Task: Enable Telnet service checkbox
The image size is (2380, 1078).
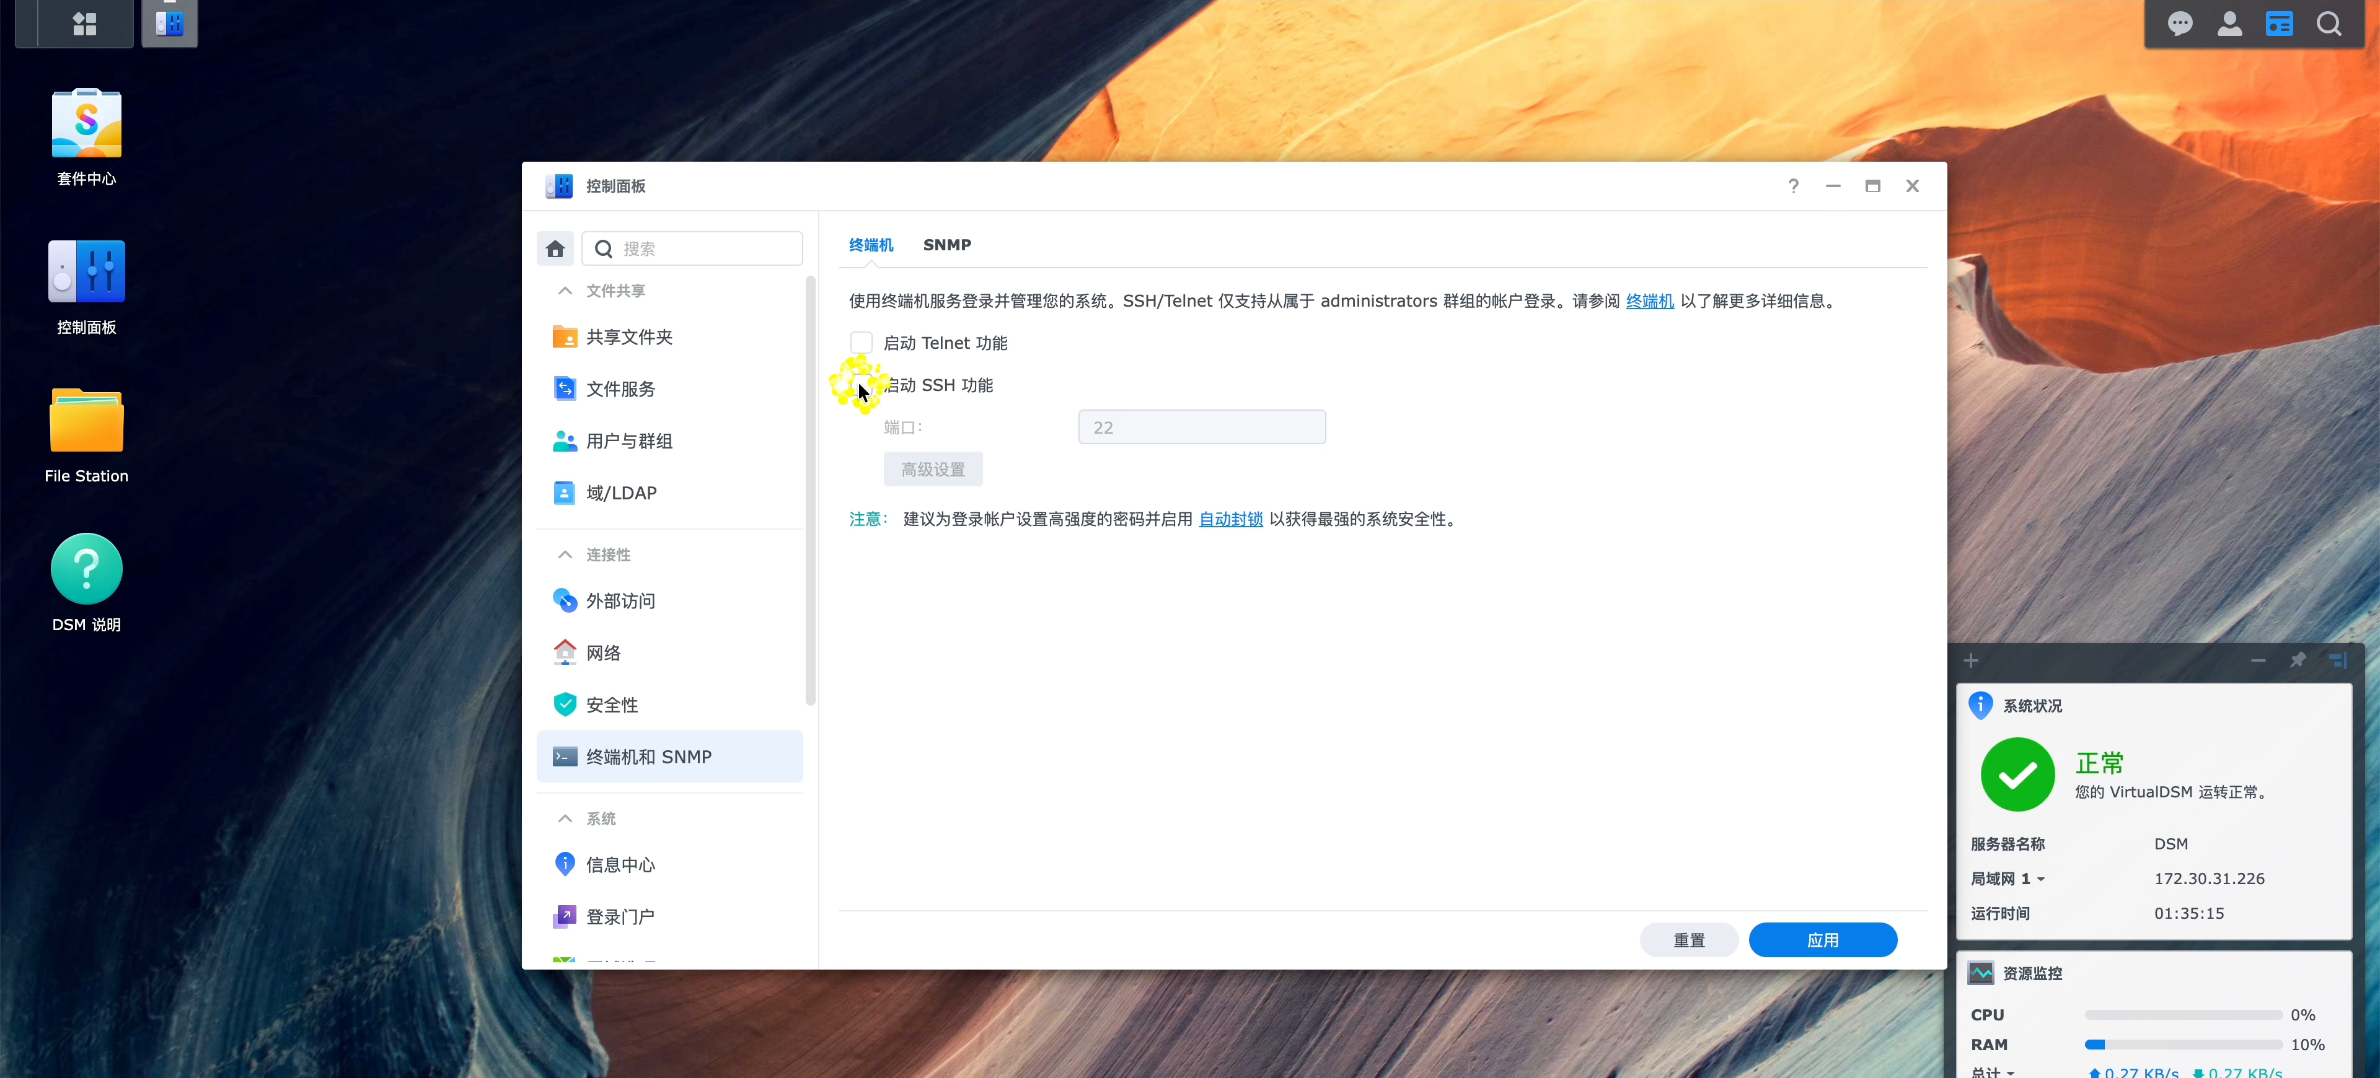Action: pyautogui.click(x=861, y=343)
